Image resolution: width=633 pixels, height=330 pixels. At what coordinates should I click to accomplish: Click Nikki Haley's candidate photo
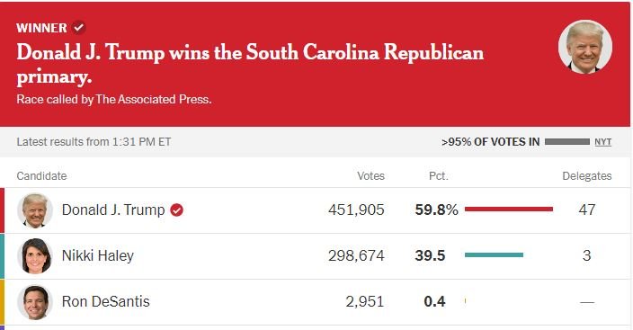(35, 256)
